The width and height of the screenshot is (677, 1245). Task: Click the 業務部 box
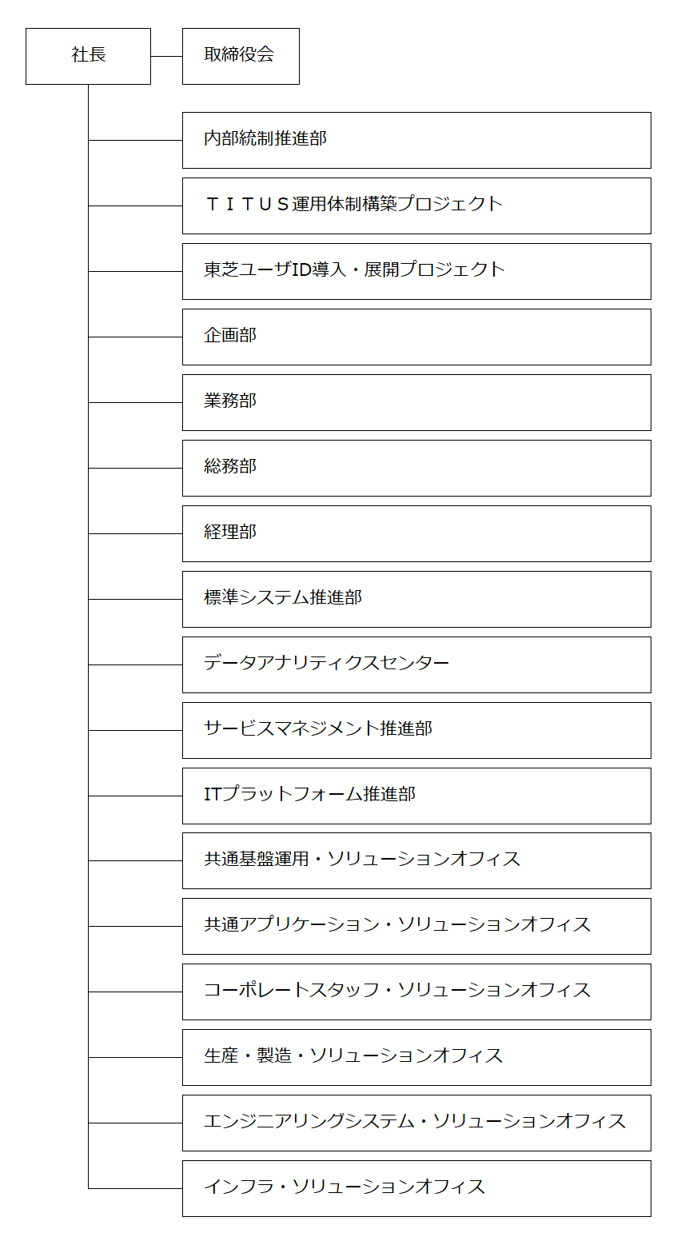coord(416,402)
